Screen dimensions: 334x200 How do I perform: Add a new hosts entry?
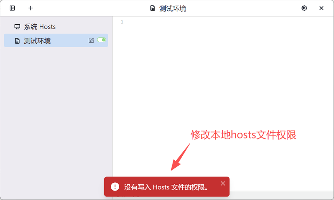(31, 8)
